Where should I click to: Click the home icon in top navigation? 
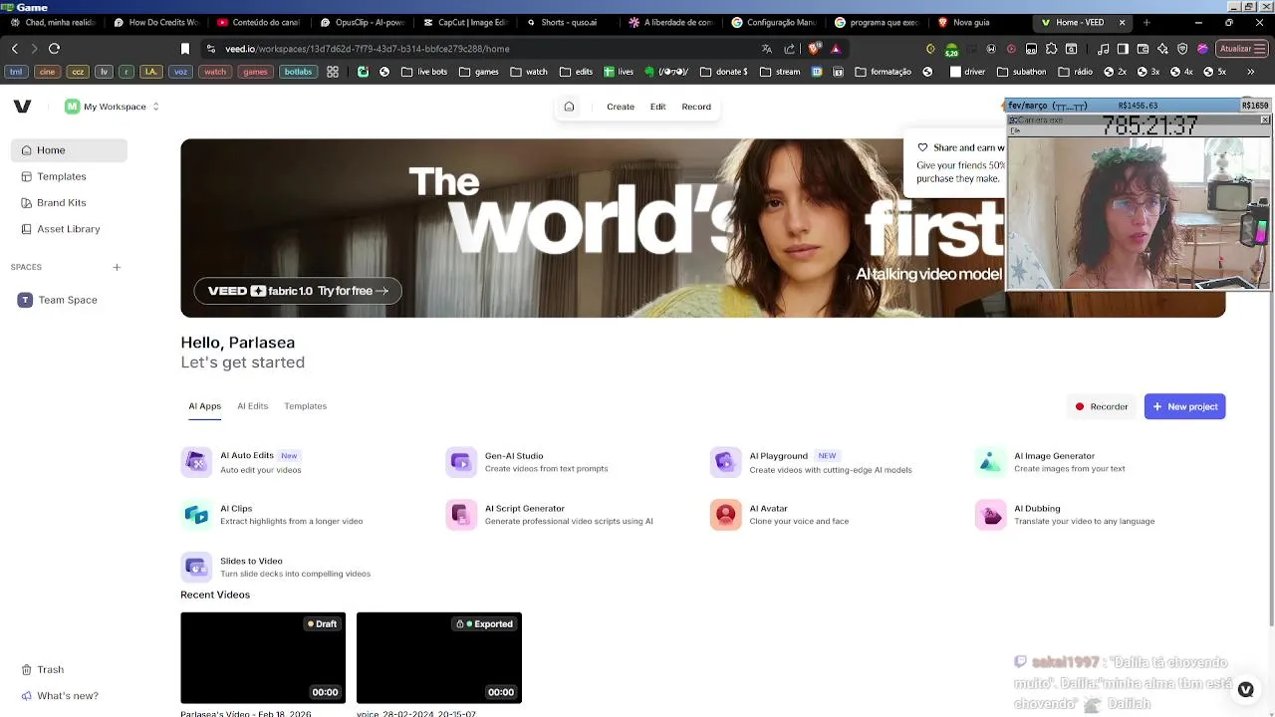point(569,107)
